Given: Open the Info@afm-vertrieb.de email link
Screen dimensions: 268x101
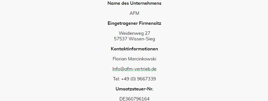Looking at the screenshot, I should point(134,69).
